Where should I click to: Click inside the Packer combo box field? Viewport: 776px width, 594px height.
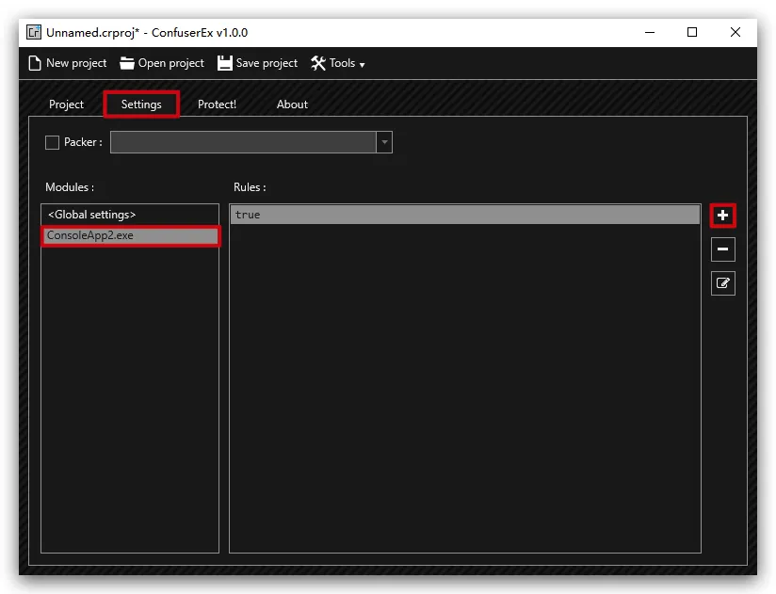click(x=243, y=142)
